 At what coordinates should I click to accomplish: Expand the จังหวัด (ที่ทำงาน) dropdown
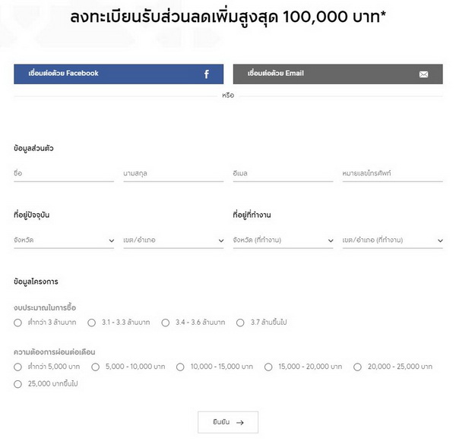pyautogui.click(x=283, y=241)
